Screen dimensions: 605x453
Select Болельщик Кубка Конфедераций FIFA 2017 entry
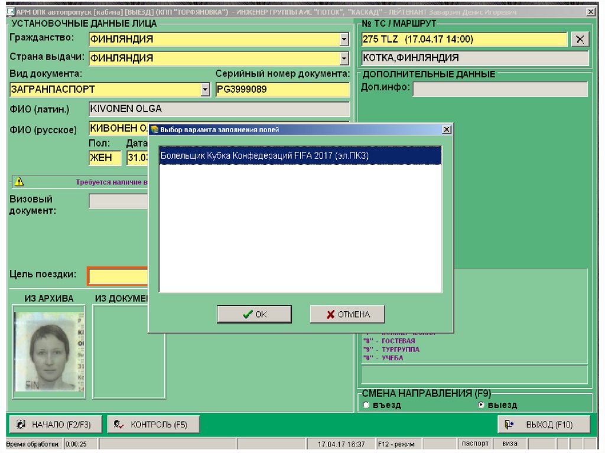click(300, 155)
